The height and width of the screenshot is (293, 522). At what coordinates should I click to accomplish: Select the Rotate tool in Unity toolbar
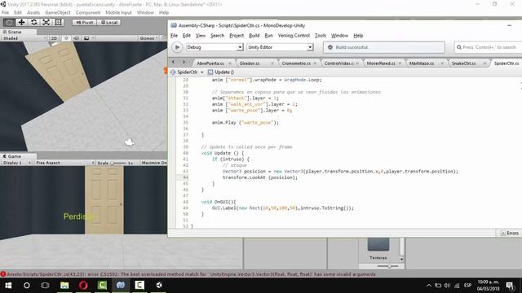(x=34, y=22)
